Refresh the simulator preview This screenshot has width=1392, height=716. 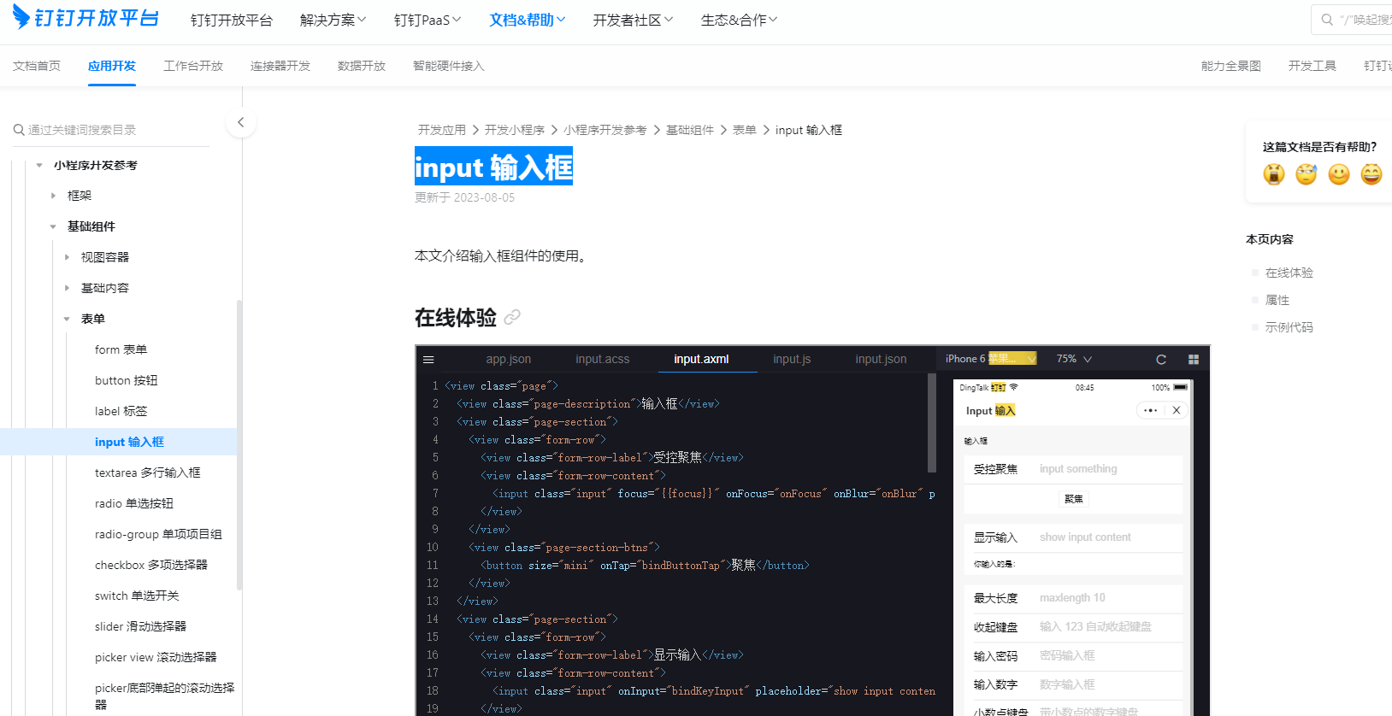pyautogui.click(x=1161, y=360)
